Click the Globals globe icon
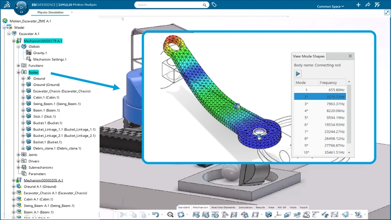391x220 pixels. point(24,46)
